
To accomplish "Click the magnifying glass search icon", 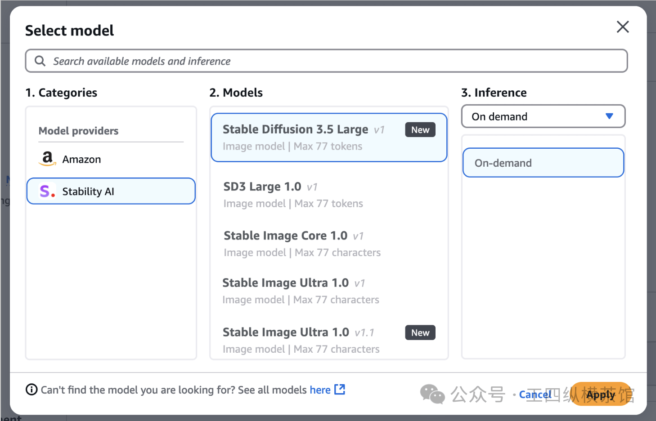I will pos(40,61).
